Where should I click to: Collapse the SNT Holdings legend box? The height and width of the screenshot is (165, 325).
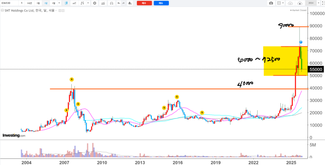(2, 11)
